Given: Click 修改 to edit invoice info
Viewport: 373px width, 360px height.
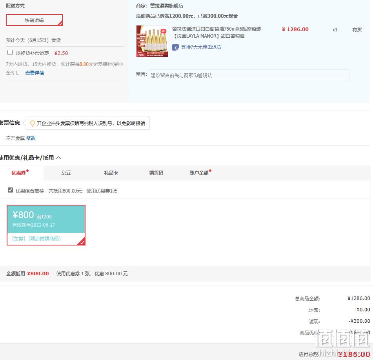Looking at the screenshot, I should (x=31, y=138).
